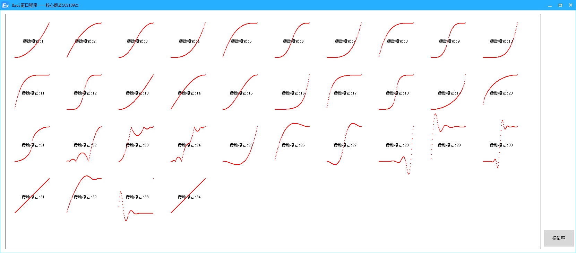
Task: Pick the 缓动模式:30 label
Action: coord(501,145)
